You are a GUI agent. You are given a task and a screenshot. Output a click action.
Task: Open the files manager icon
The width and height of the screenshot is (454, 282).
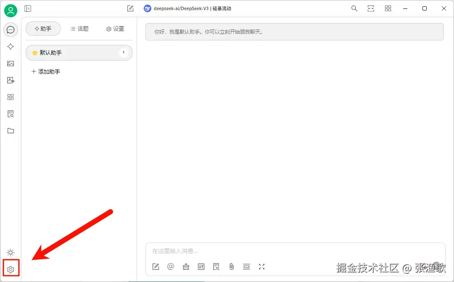(11, 130)
